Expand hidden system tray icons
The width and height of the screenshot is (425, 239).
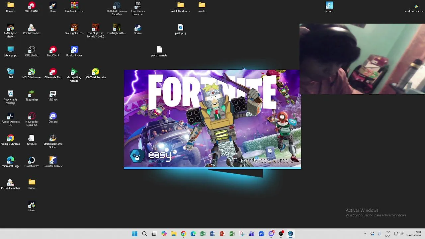365,234
